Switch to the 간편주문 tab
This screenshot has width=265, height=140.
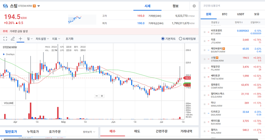(162, 131)
